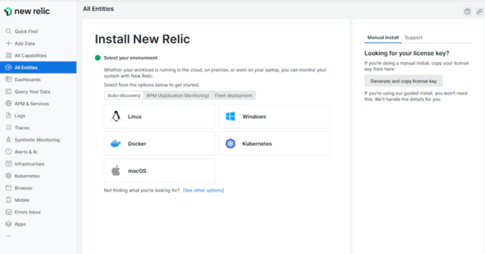Choose the Kubernetes environment card
This screenshot has width=485, height=254.
click(x=274, y=144)
